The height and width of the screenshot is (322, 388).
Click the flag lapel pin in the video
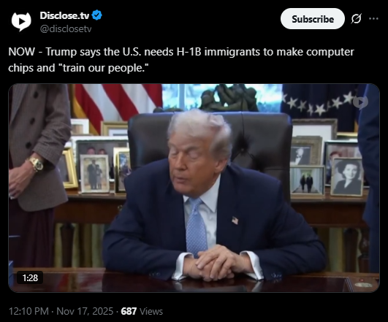(235, 220)
